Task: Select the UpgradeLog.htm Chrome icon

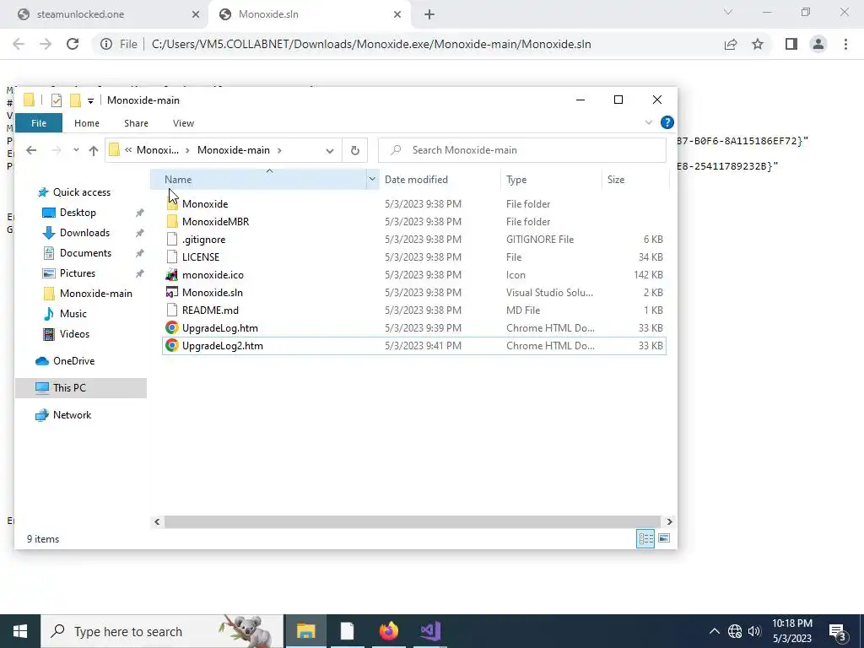Action: pyautogui.click(x=172, y=328)
